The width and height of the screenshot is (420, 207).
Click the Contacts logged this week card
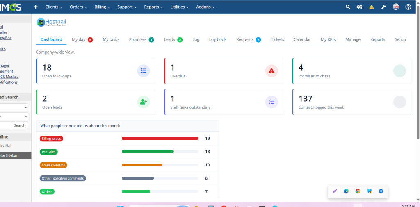(352, 102)
